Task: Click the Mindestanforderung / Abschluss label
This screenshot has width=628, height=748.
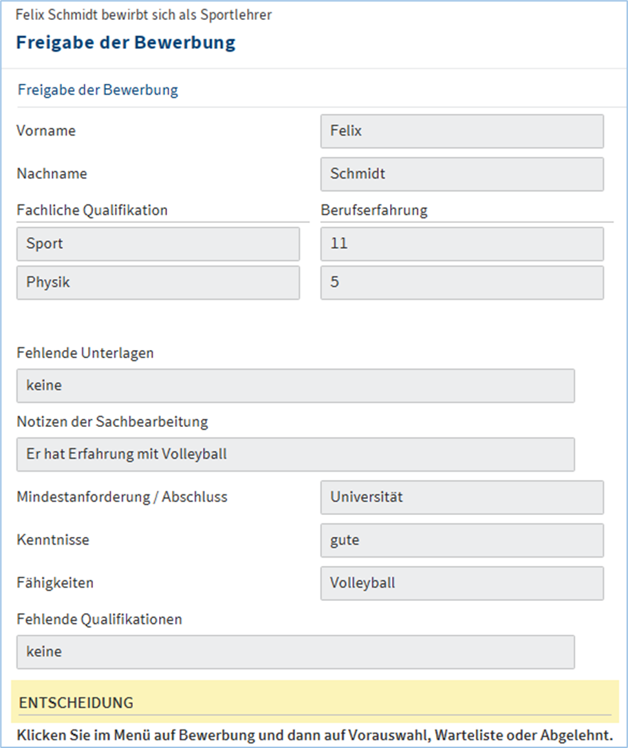Action: tap(122, 496)
